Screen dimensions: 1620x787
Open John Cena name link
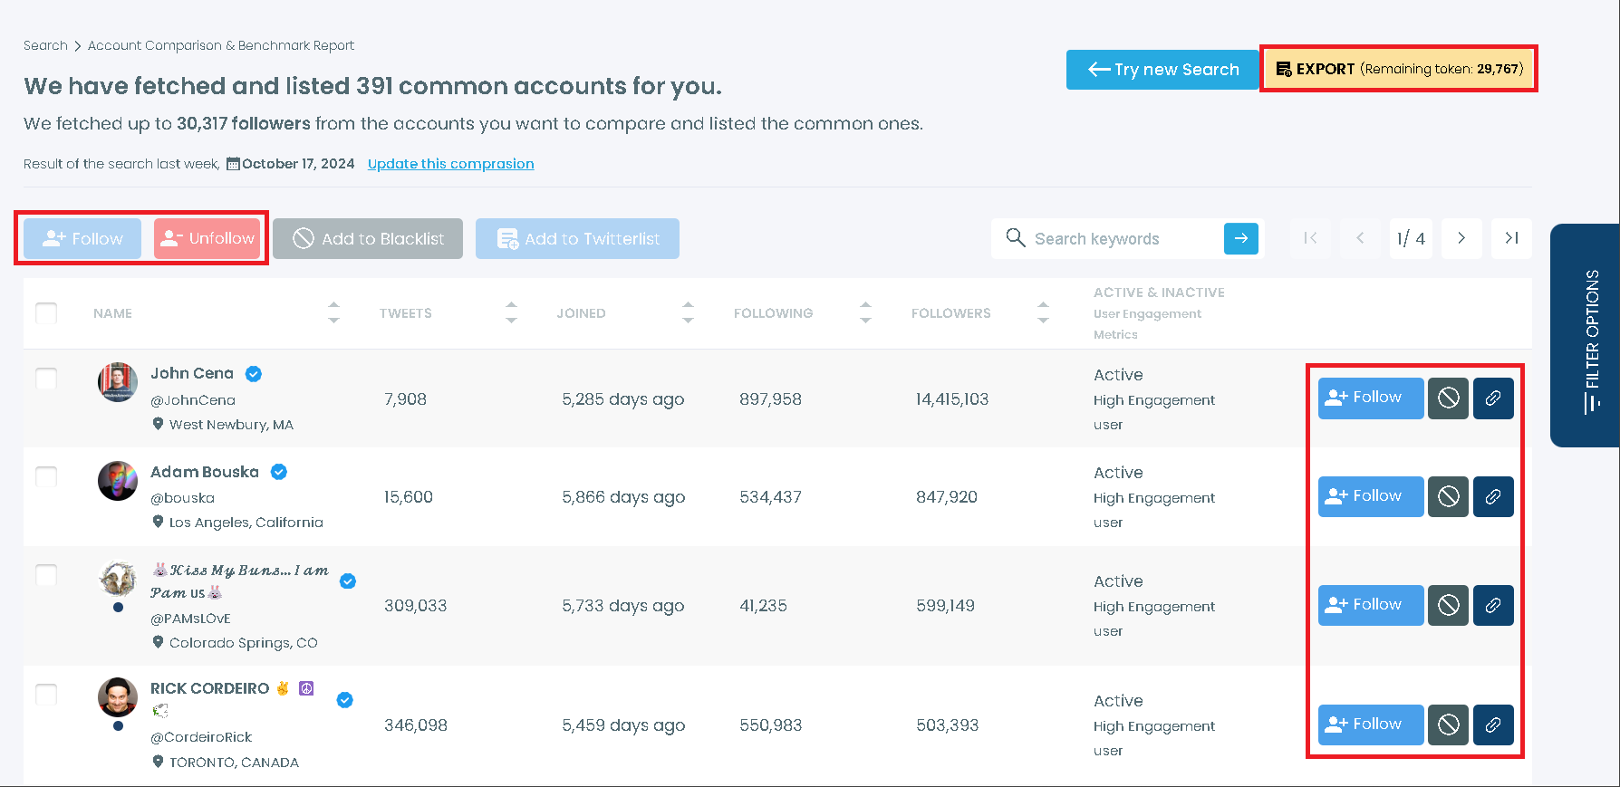tap(192, 373)
